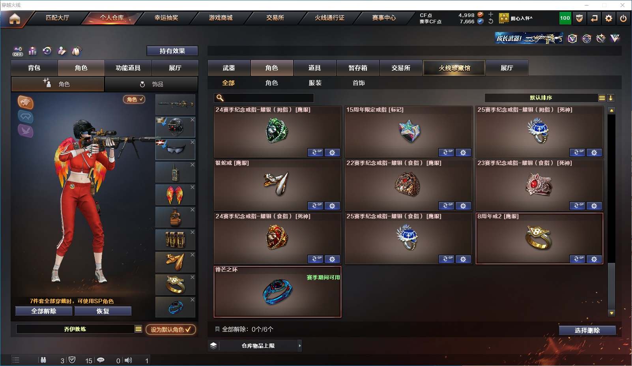This screenshot has width=632, height=366.
Task: Click the 选择删除 button
Action: click(x=587, y=330)
